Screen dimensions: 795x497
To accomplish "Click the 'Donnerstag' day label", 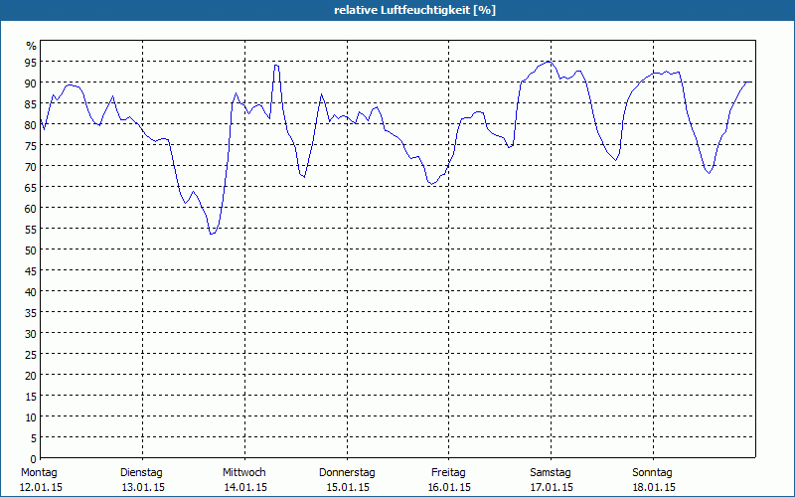I will tap(347, 473).
